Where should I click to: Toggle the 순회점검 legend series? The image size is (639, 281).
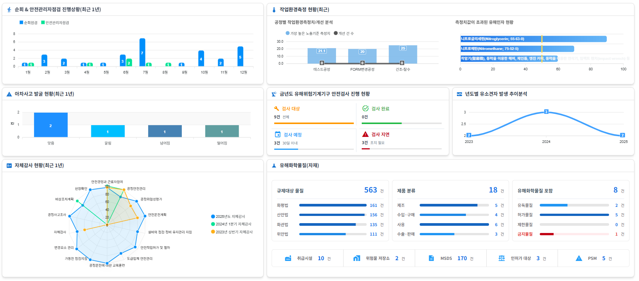click(x=28, y=23)
